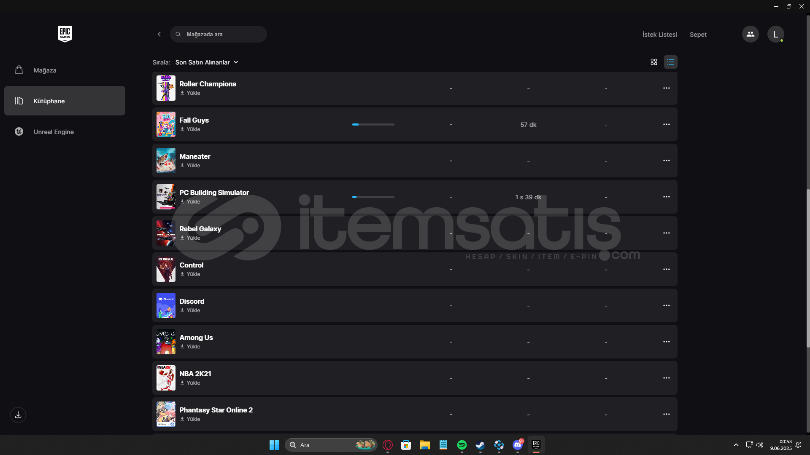Open Steam from the taskbar

480,445
